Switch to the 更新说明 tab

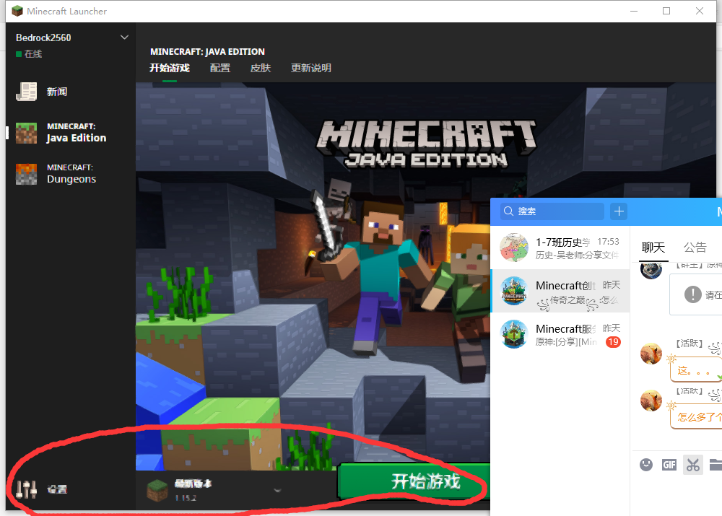click(x=311, y=68)
